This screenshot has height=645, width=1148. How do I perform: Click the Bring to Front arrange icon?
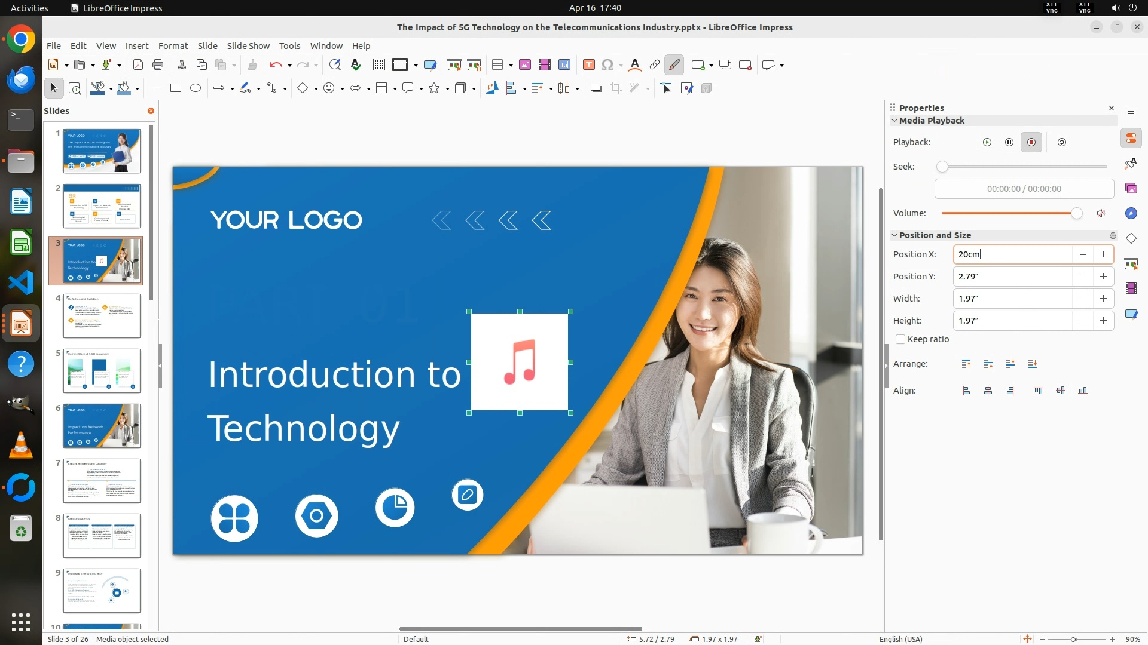[x=966, y=364]
